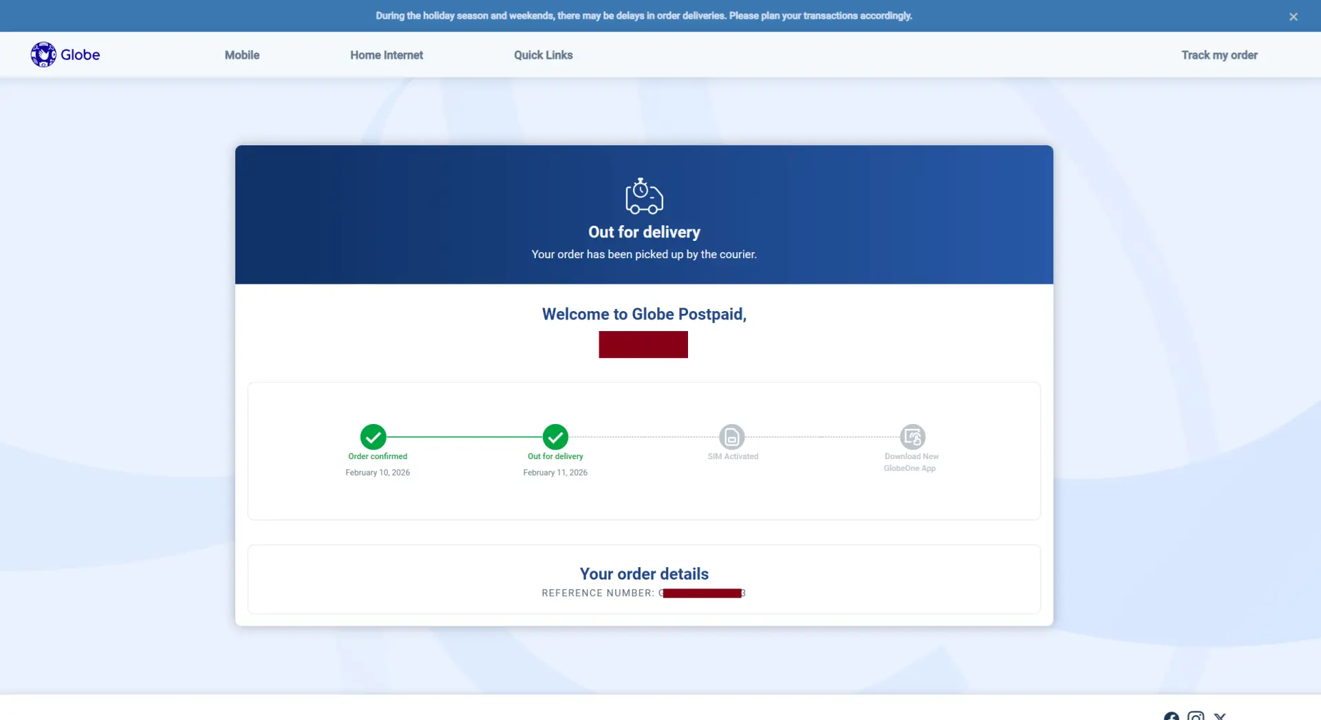Click the 'SIM Activated' step label

[x=733, y=456]
